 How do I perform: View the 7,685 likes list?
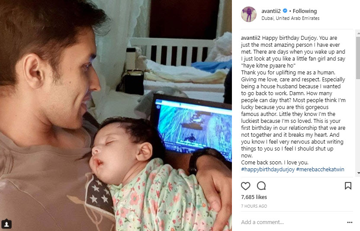click(254, 197)
